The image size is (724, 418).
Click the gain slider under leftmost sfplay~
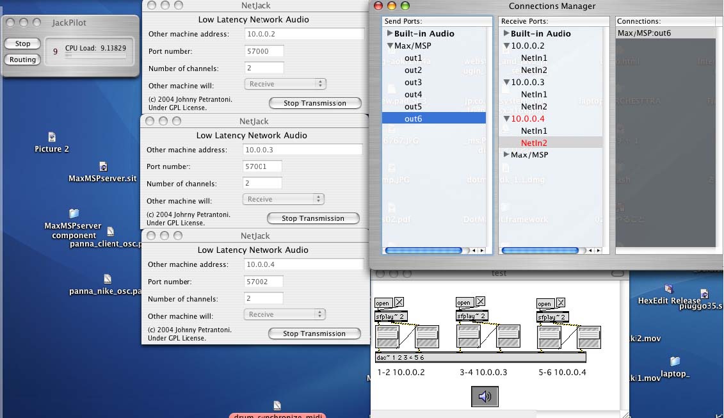(x=387, y=336)
